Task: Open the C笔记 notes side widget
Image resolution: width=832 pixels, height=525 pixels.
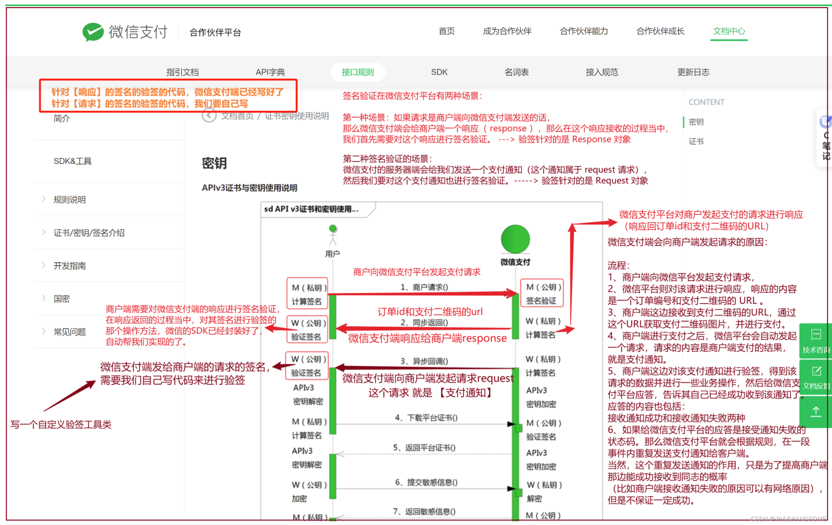Action: pos(826,138)
